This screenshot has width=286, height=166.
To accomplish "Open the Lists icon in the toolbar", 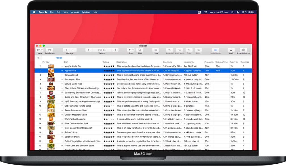I will click(156, 49).
